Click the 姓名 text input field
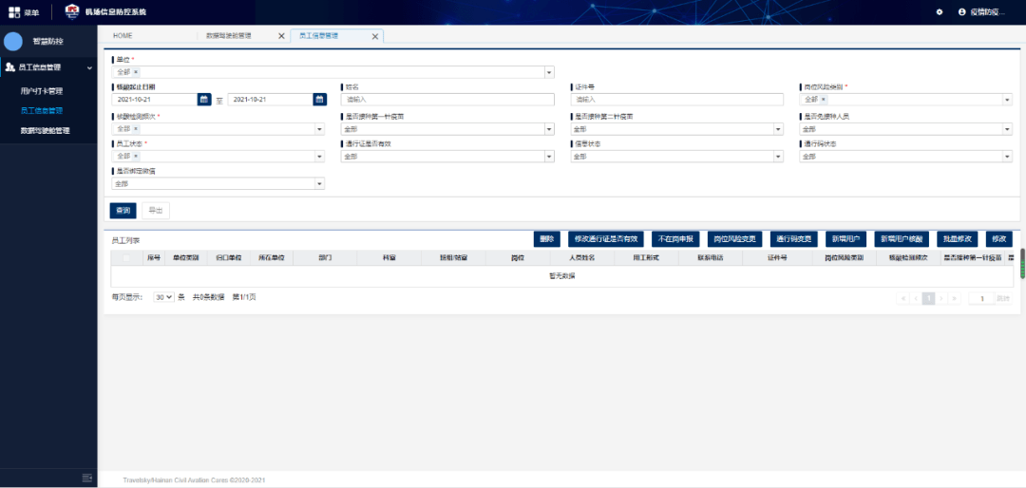The height and width of the screenshot is (488, 1026). point(447,99)
